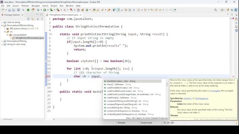Image resolution: width=239 pixels, height=134 pixels.
Task: Expand the string-to-char-array project
Action: (2, 44)
